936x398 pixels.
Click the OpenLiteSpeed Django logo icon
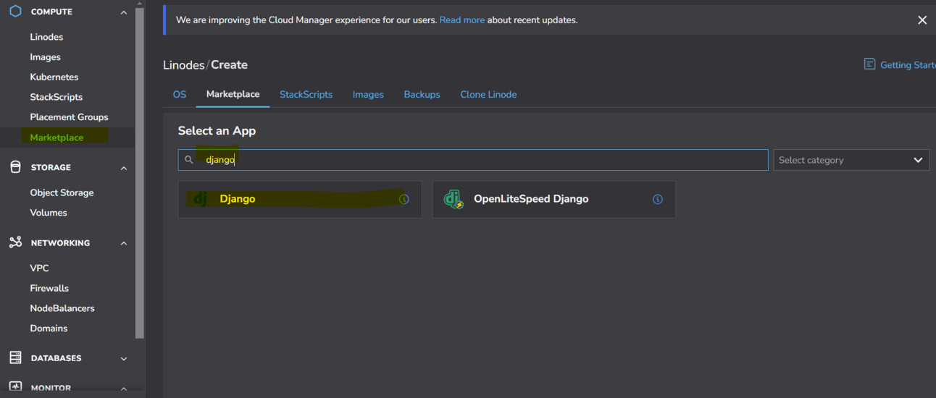tap(454, 199)
